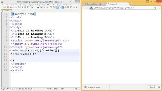Collapse the body fold on line 5
Viewport: 162px width, 91px height.
[10, 27]
